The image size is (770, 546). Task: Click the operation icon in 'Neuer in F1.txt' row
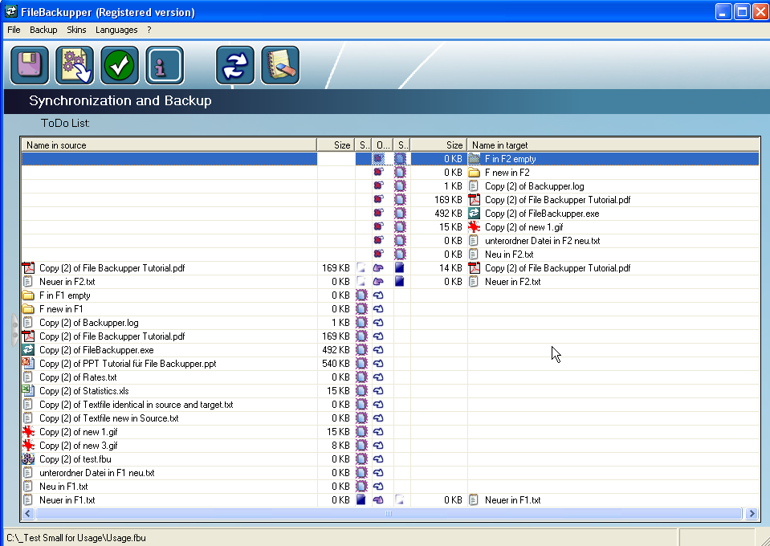tap(378, 500)
